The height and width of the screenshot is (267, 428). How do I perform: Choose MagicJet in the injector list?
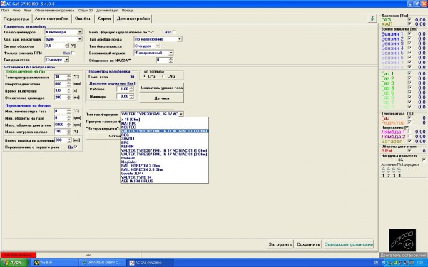tap(164, 162)
